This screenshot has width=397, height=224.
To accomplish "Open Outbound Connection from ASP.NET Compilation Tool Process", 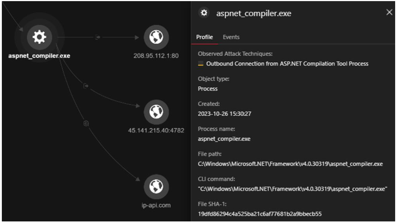I will tap(287, 64).
